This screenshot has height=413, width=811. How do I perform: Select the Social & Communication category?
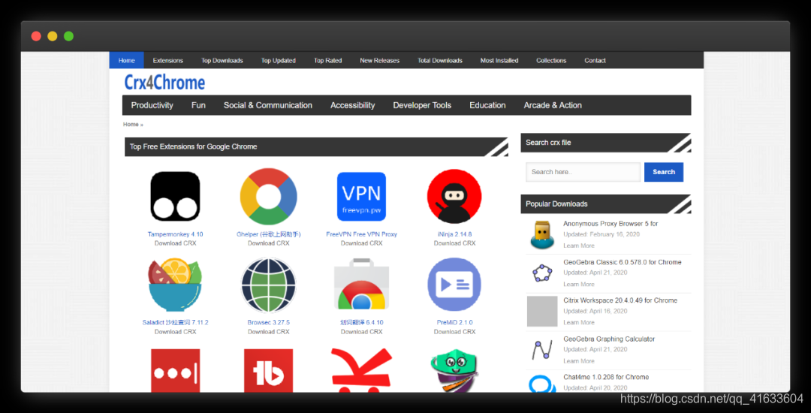tap(268, 105)
